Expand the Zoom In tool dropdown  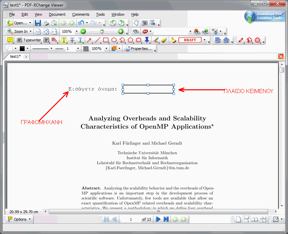click(30, 31)
